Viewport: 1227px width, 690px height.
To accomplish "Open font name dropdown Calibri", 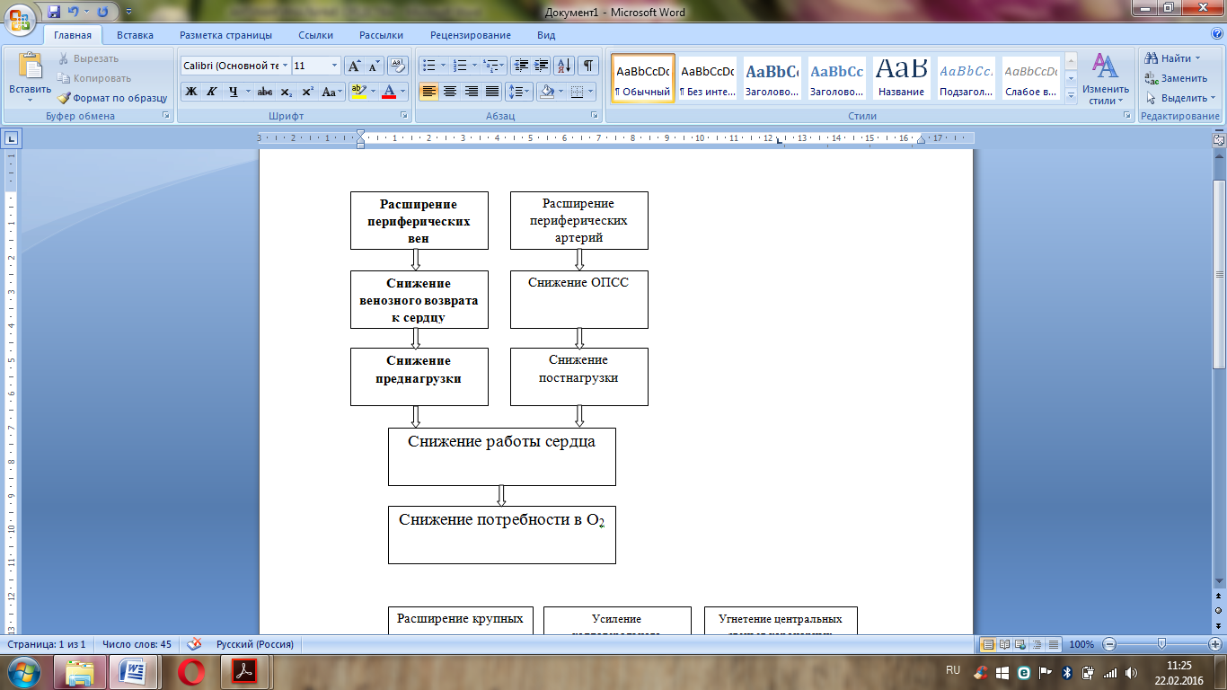I will 286,66.
